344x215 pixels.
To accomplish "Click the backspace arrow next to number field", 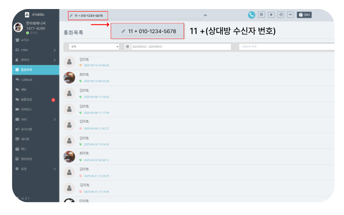I will pos(206,15).
